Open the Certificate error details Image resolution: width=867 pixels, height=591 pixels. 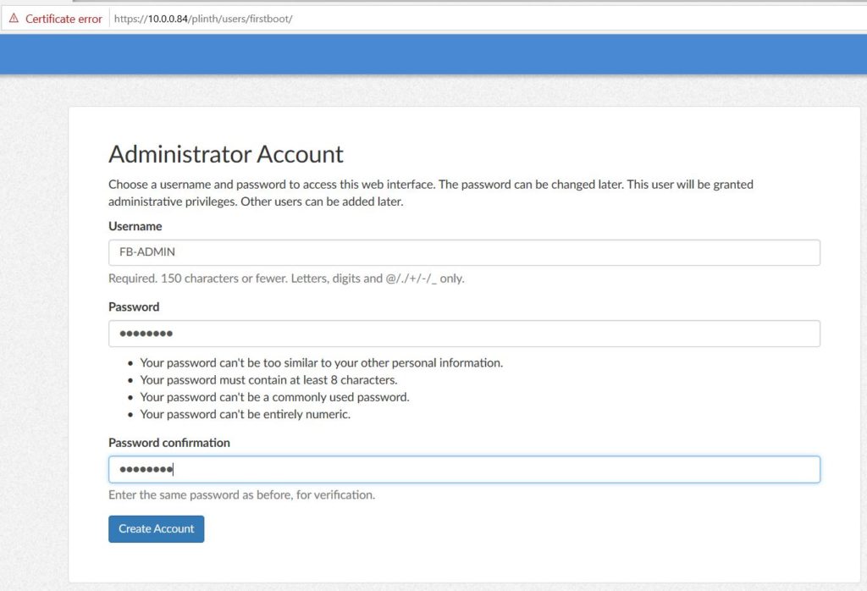(64, 19)
